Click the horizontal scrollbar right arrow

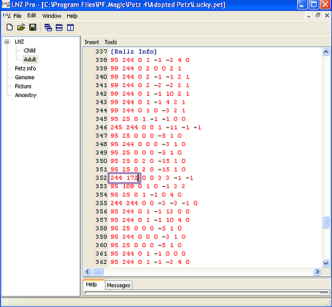coord(317,271)
